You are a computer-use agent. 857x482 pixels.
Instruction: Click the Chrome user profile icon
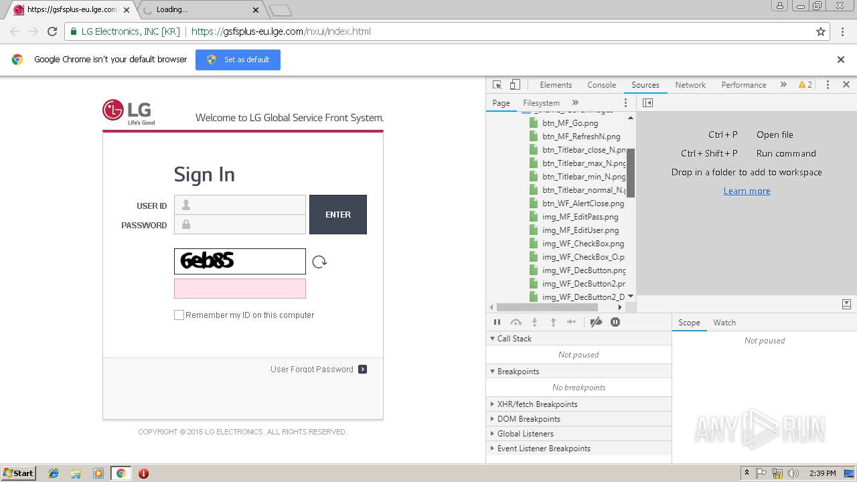point(779,5)
